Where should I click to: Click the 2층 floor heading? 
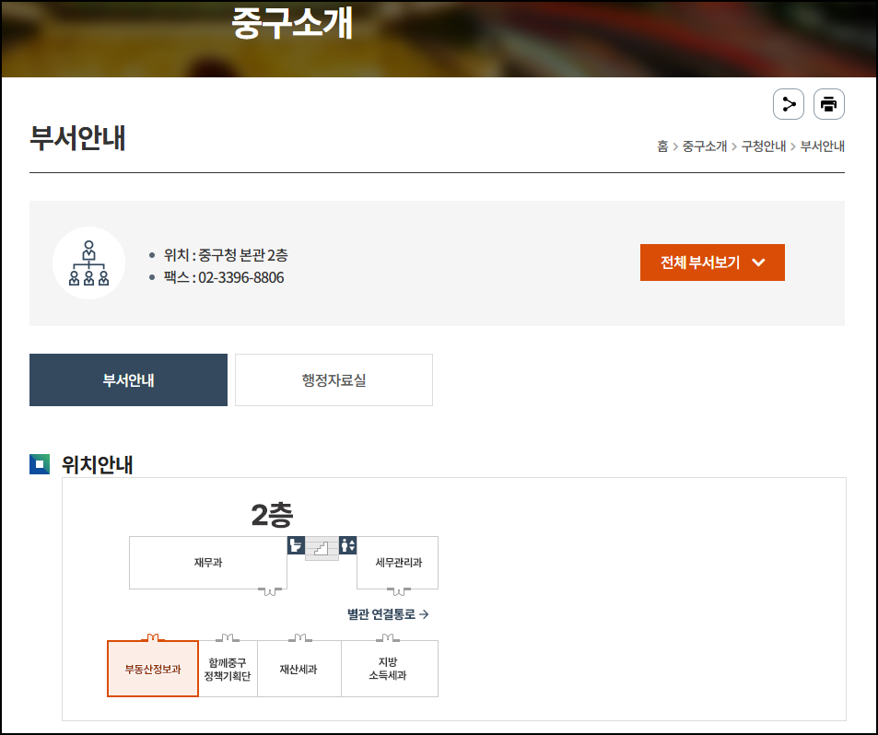click(272, 515)
